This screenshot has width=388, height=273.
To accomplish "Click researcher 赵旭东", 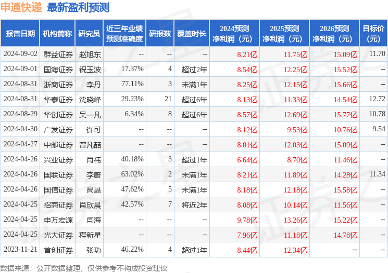I will (90, 54).
